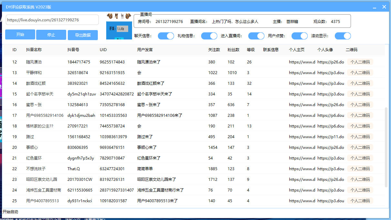Open 个人主页 link in 随风漂泊 row
This screenshot has height=220, width=391.
point(302,62)
